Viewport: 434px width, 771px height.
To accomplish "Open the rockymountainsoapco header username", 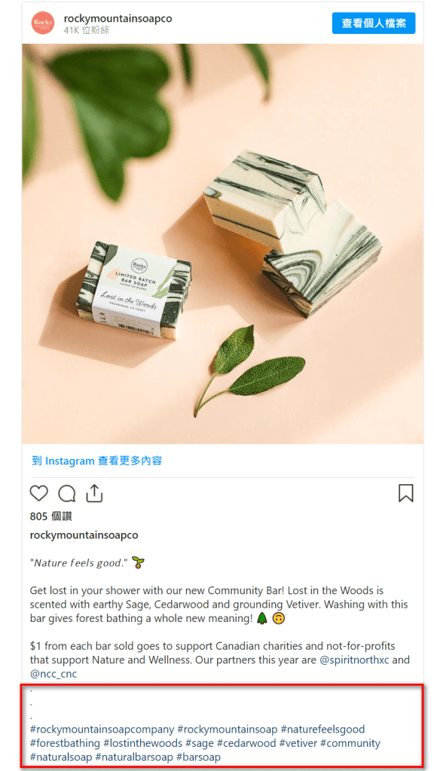I will click(118, 19).
